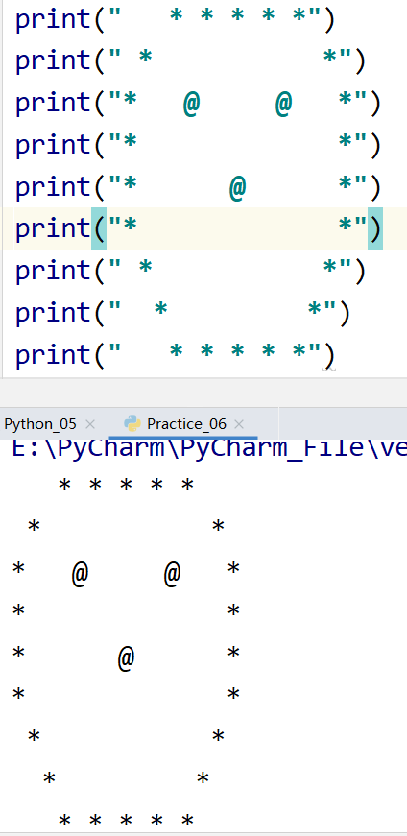407x836 pixels.
Task: Close the Practice_06 run tab
Action: pyautogui.click(x=239, y=424)
